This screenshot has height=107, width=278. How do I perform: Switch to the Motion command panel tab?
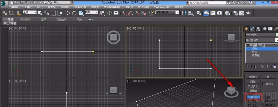pos(264,29)
